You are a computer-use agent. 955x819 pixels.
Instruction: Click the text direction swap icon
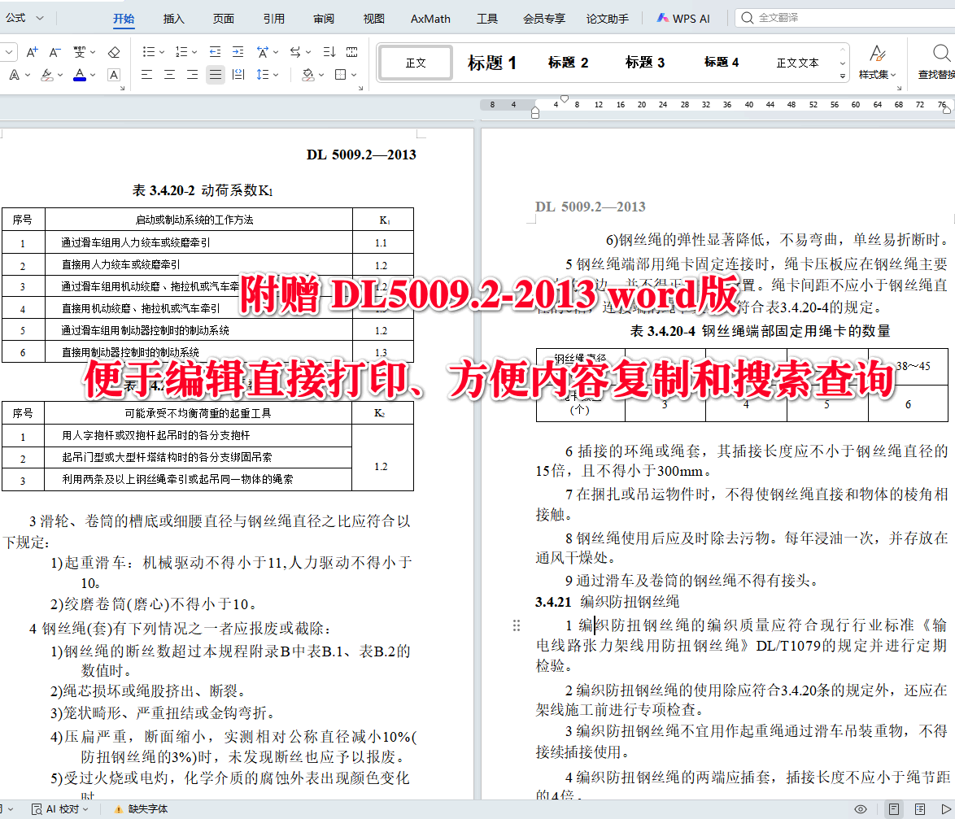tap(295, 52)
